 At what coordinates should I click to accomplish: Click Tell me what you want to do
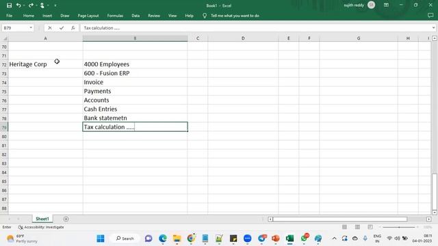235,16
